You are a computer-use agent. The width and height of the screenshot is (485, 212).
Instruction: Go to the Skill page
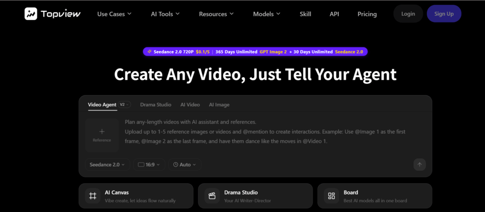305,14
